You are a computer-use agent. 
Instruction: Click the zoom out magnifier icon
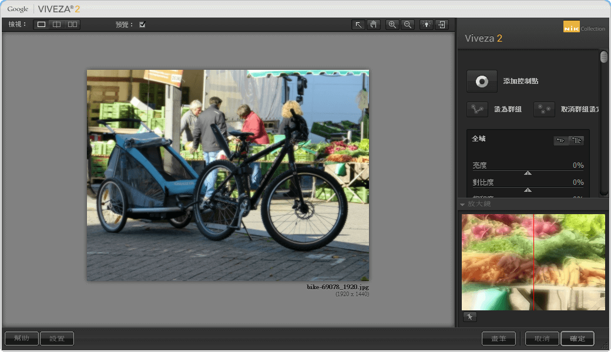click(407, 25)
